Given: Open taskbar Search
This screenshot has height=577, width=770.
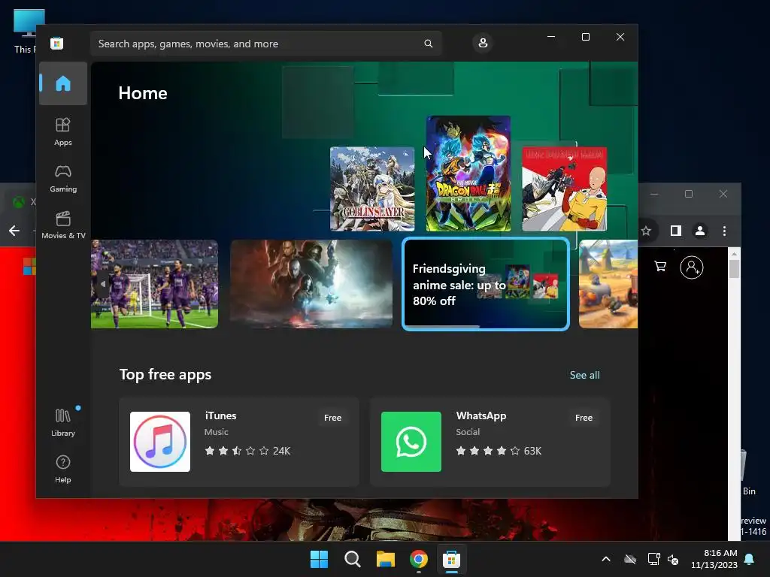Looking at the screenshot, I should point(352,559).
